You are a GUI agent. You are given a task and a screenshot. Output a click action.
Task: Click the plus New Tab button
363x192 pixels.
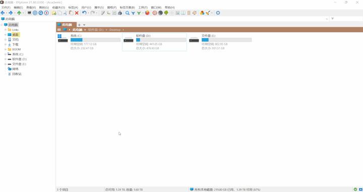(x=79, y=25)
